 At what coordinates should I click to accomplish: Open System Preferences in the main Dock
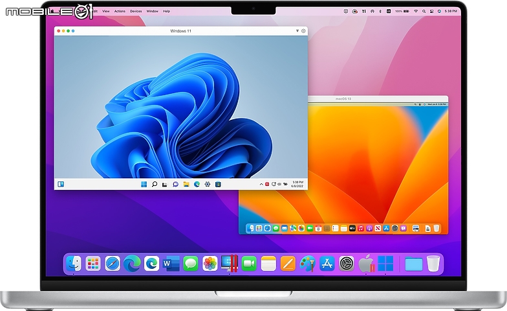347,263
